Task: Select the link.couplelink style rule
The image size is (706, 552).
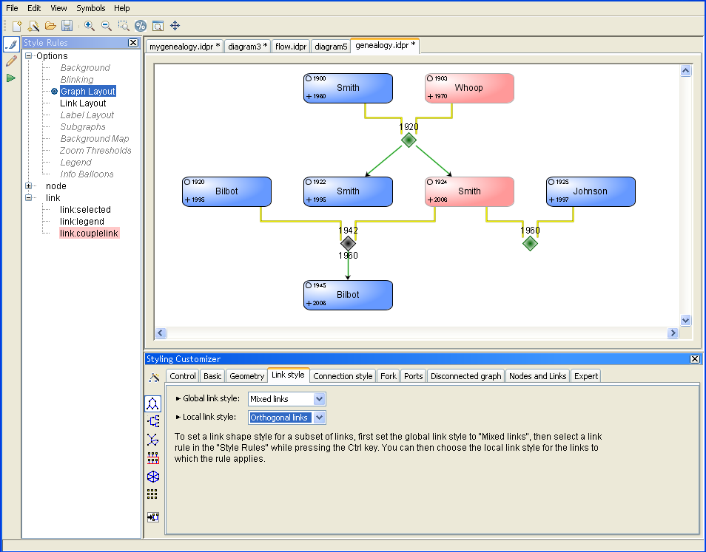Action: (x=89, y=234)
